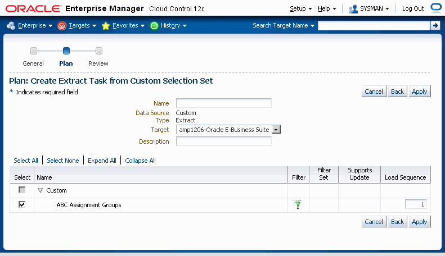Click the Collapse All link
Image resolution: width=445 pixels, height=256 pixels.
tap(140, 161)
